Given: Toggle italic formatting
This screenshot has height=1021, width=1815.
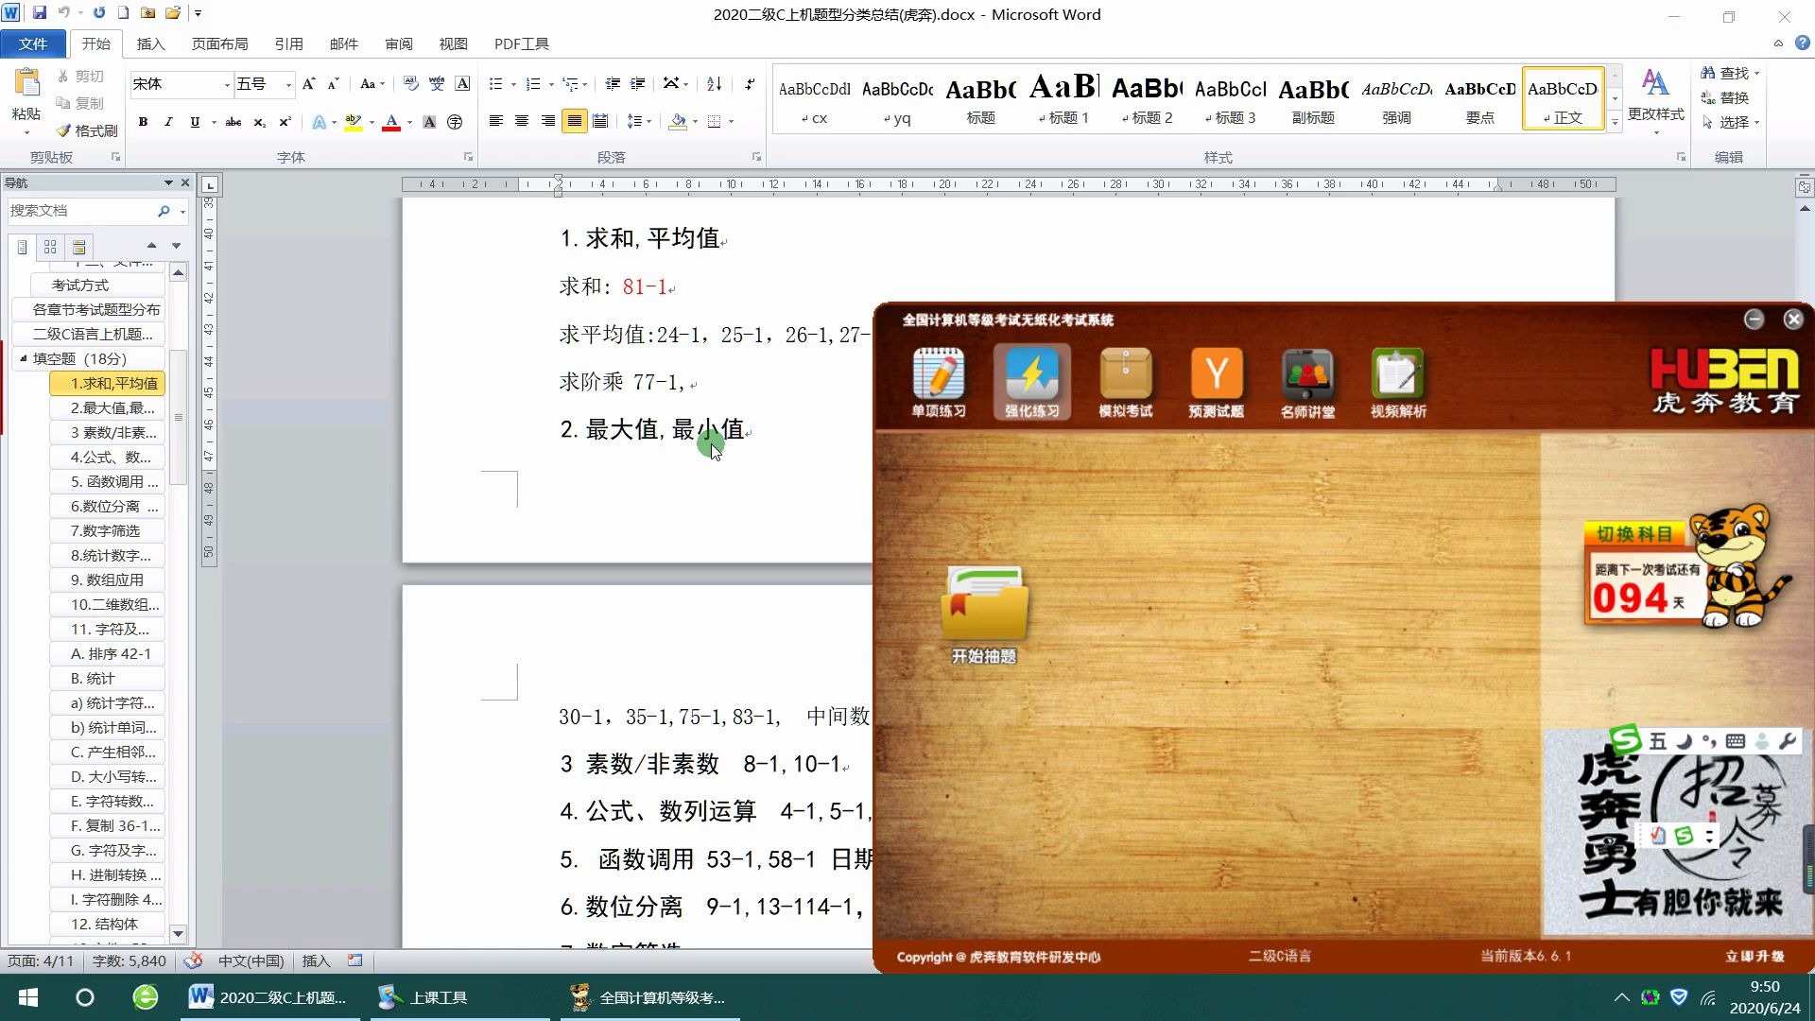Looking at the screenshot, I should [168, 122].
